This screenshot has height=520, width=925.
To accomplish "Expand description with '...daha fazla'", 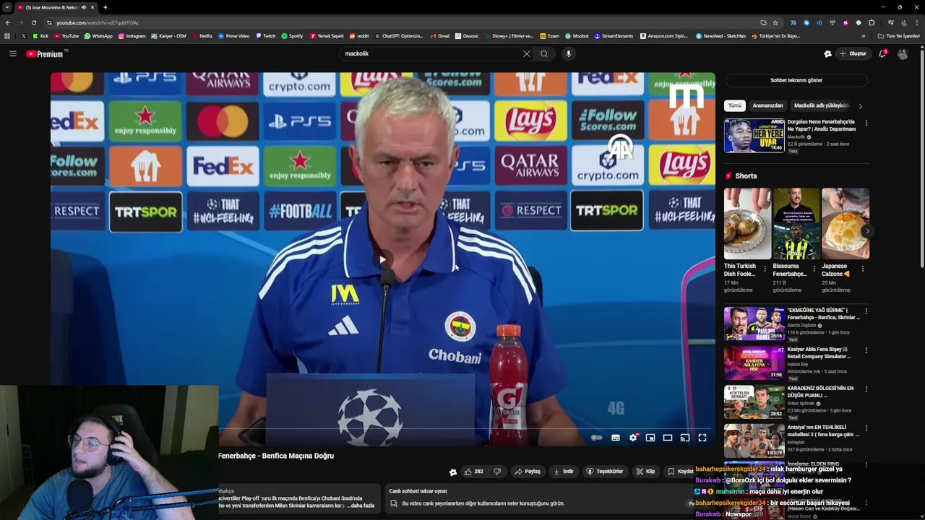I will click(x=362, y=506).
